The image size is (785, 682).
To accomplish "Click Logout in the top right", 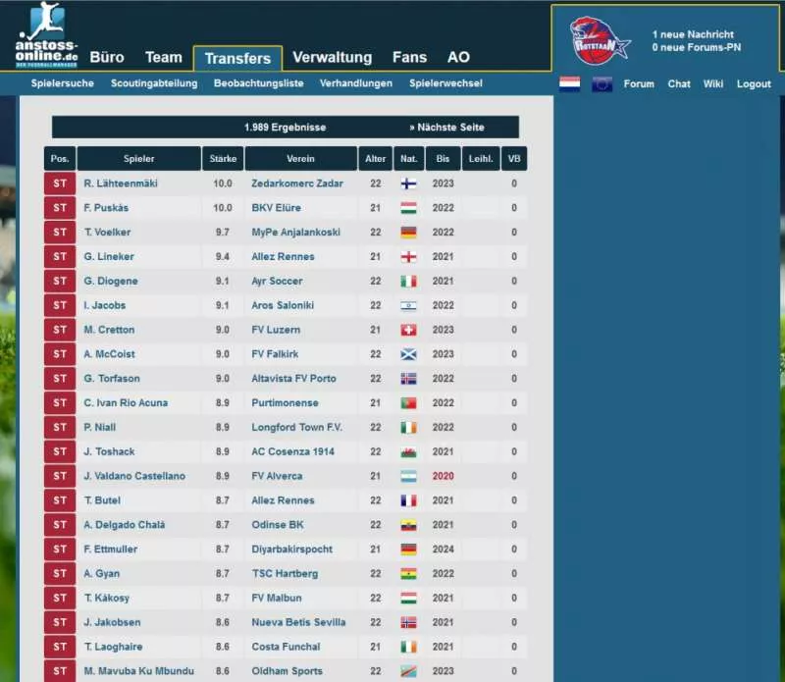I will [754, 84].
